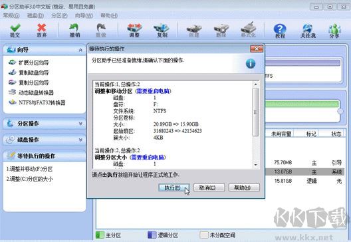Click the scrollbar thumb in operations list
The width and height of the screenshot is (351, 242).
point(255,112)
